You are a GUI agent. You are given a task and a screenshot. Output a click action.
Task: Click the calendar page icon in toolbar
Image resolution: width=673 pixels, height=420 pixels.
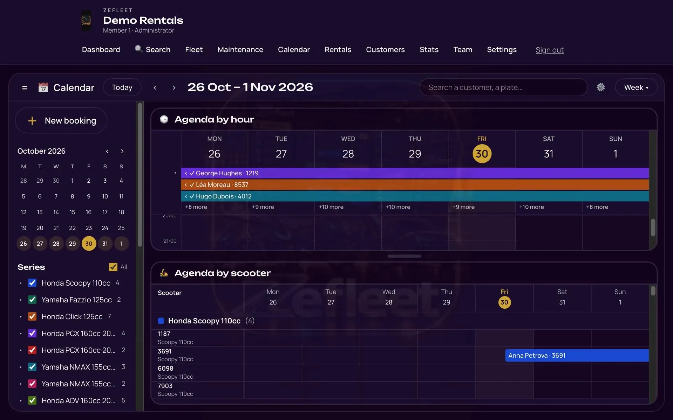point(43,87)
